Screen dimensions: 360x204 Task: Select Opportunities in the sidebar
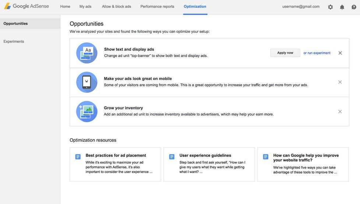(x=30, y=23)
